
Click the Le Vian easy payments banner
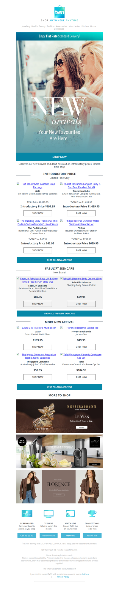[59, 416]
